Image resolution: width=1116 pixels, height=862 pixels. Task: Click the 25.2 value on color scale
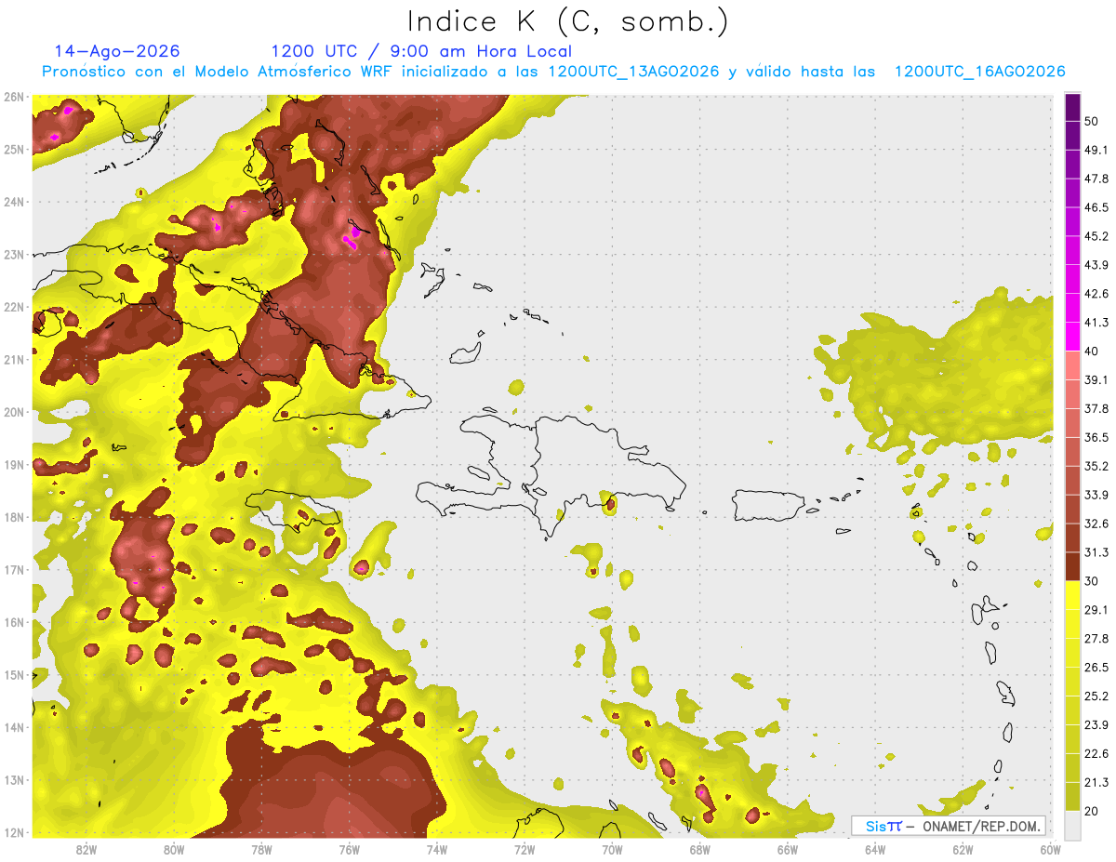[x=1096, y=696]
